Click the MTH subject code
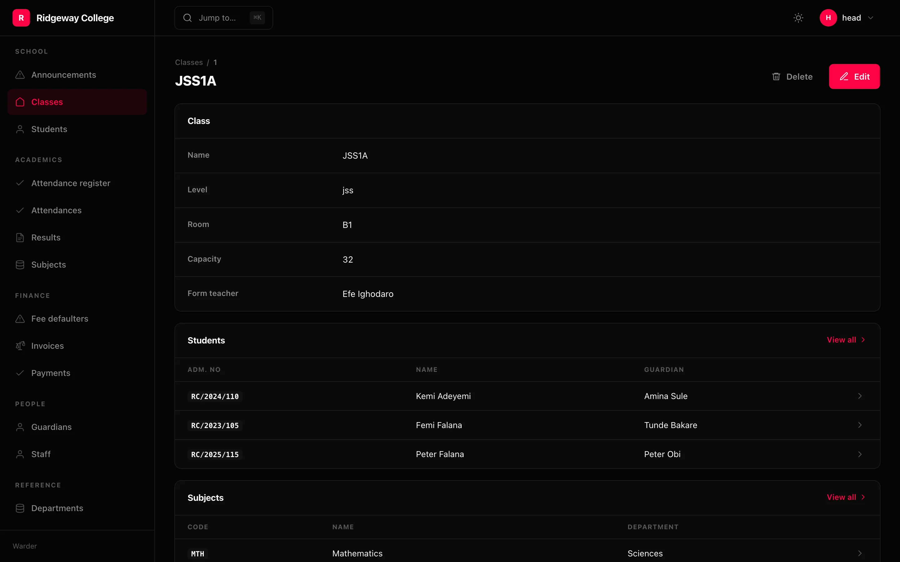 pos(197,554)
